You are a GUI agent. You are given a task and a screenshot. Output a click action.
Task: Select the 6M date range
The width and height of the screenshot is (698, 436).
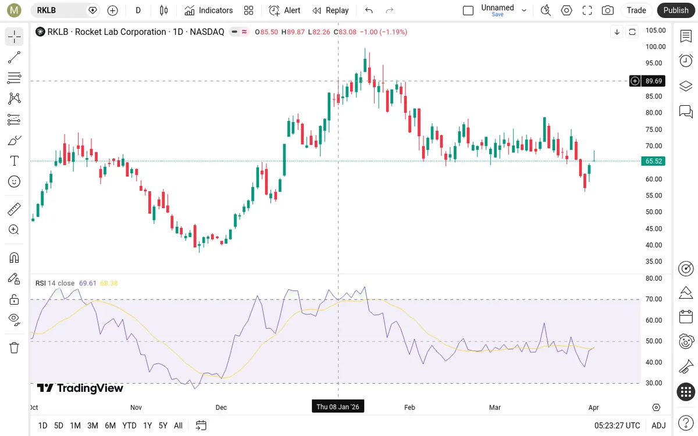(x=110, y=426)
